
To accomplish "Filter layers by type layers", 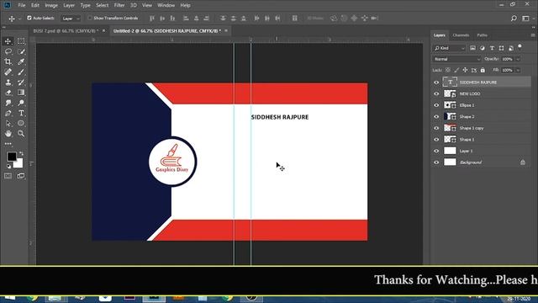I will [492, 48].
